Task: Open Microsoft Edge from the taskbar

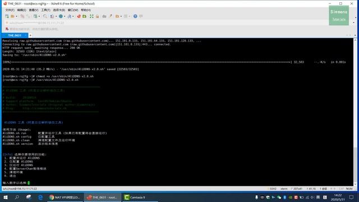Action: tap(40, 197)
